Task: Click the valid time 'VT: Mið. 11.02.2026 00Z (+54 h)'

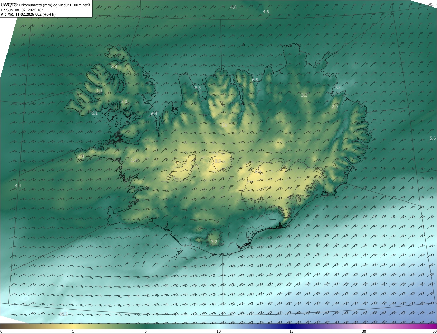Action: pyautogui.click(x=28, y=14)
